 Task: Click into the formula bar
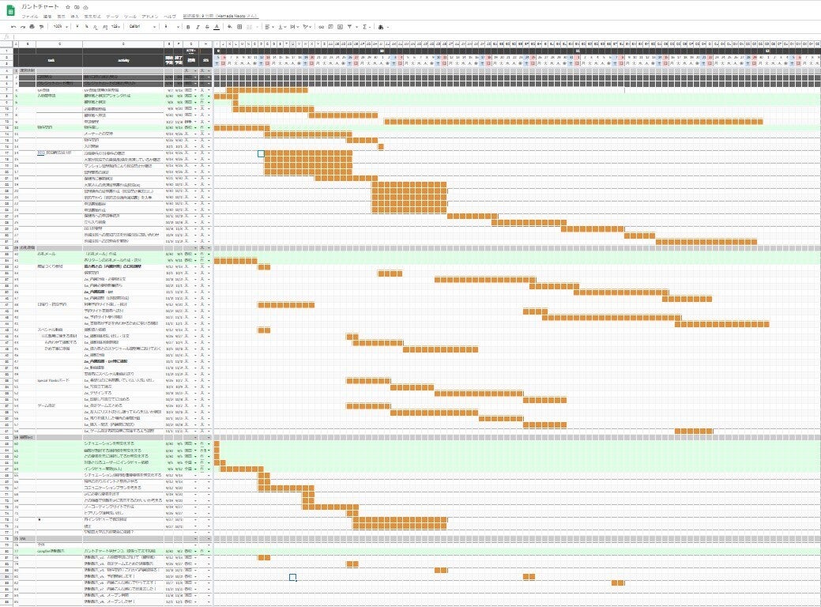tap(395, 36)
